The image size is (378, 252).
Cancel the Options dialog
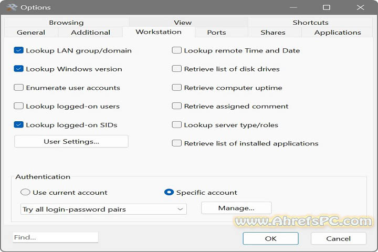click(x=339, y=238)
